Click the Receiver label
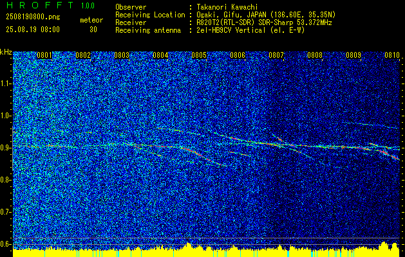This screenshot has width=405, height=257. [131, 22]
